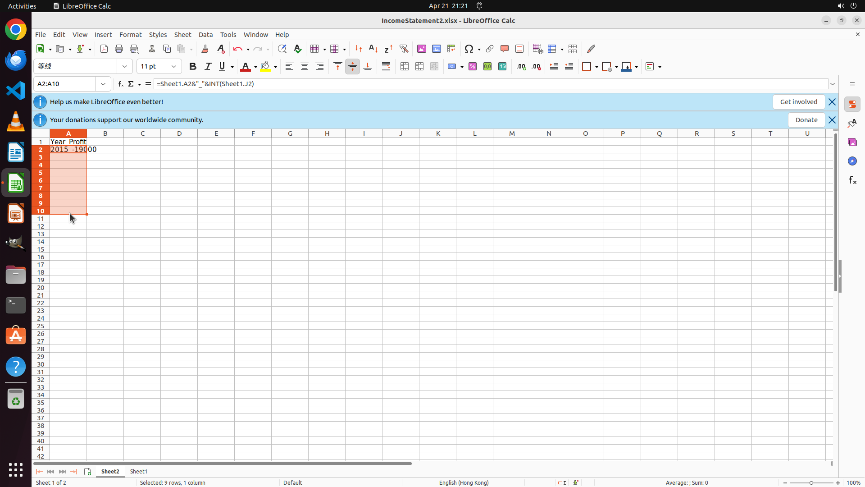Screen dimensions: 865x487
Task: Click the Donate button
Action: point(806,120)
